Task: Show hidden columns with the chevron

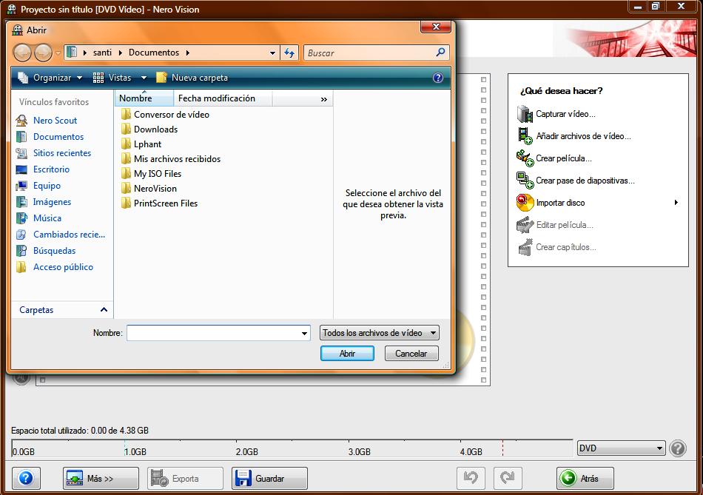Action: (x=323, y=99)
